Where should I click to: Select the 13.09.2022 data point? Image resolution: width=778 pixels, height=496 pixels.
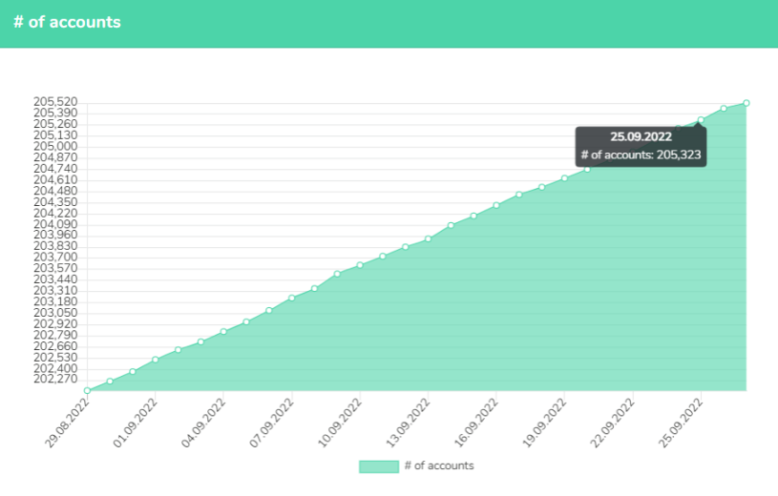pyautogui.click(x=428, y=238)
